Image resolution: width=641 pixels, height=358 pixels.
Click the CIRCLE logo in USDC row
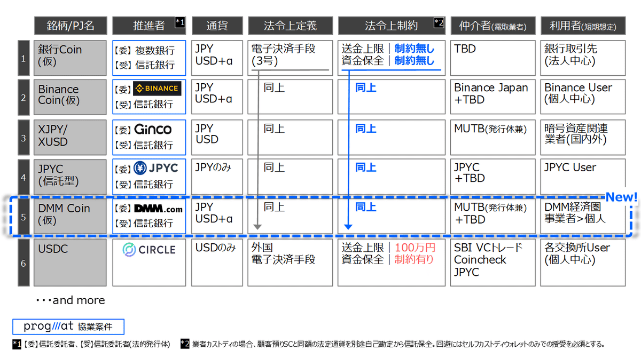(x=149, y=249)
